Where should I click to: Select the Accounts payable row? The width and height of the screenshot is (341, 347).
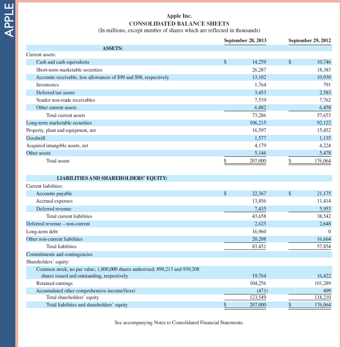[54, 193]
